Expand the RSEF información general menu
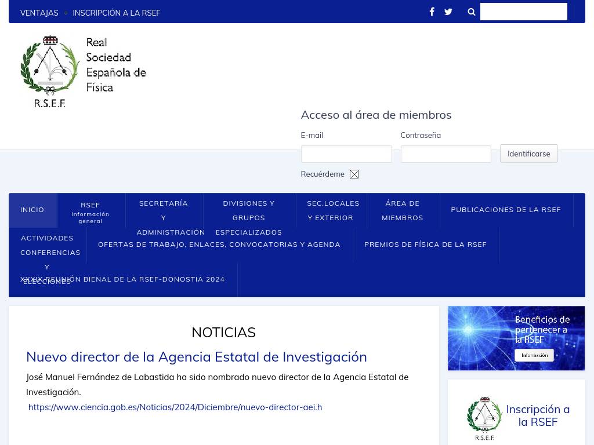The image size is (594, 445). tap(90, 210)
